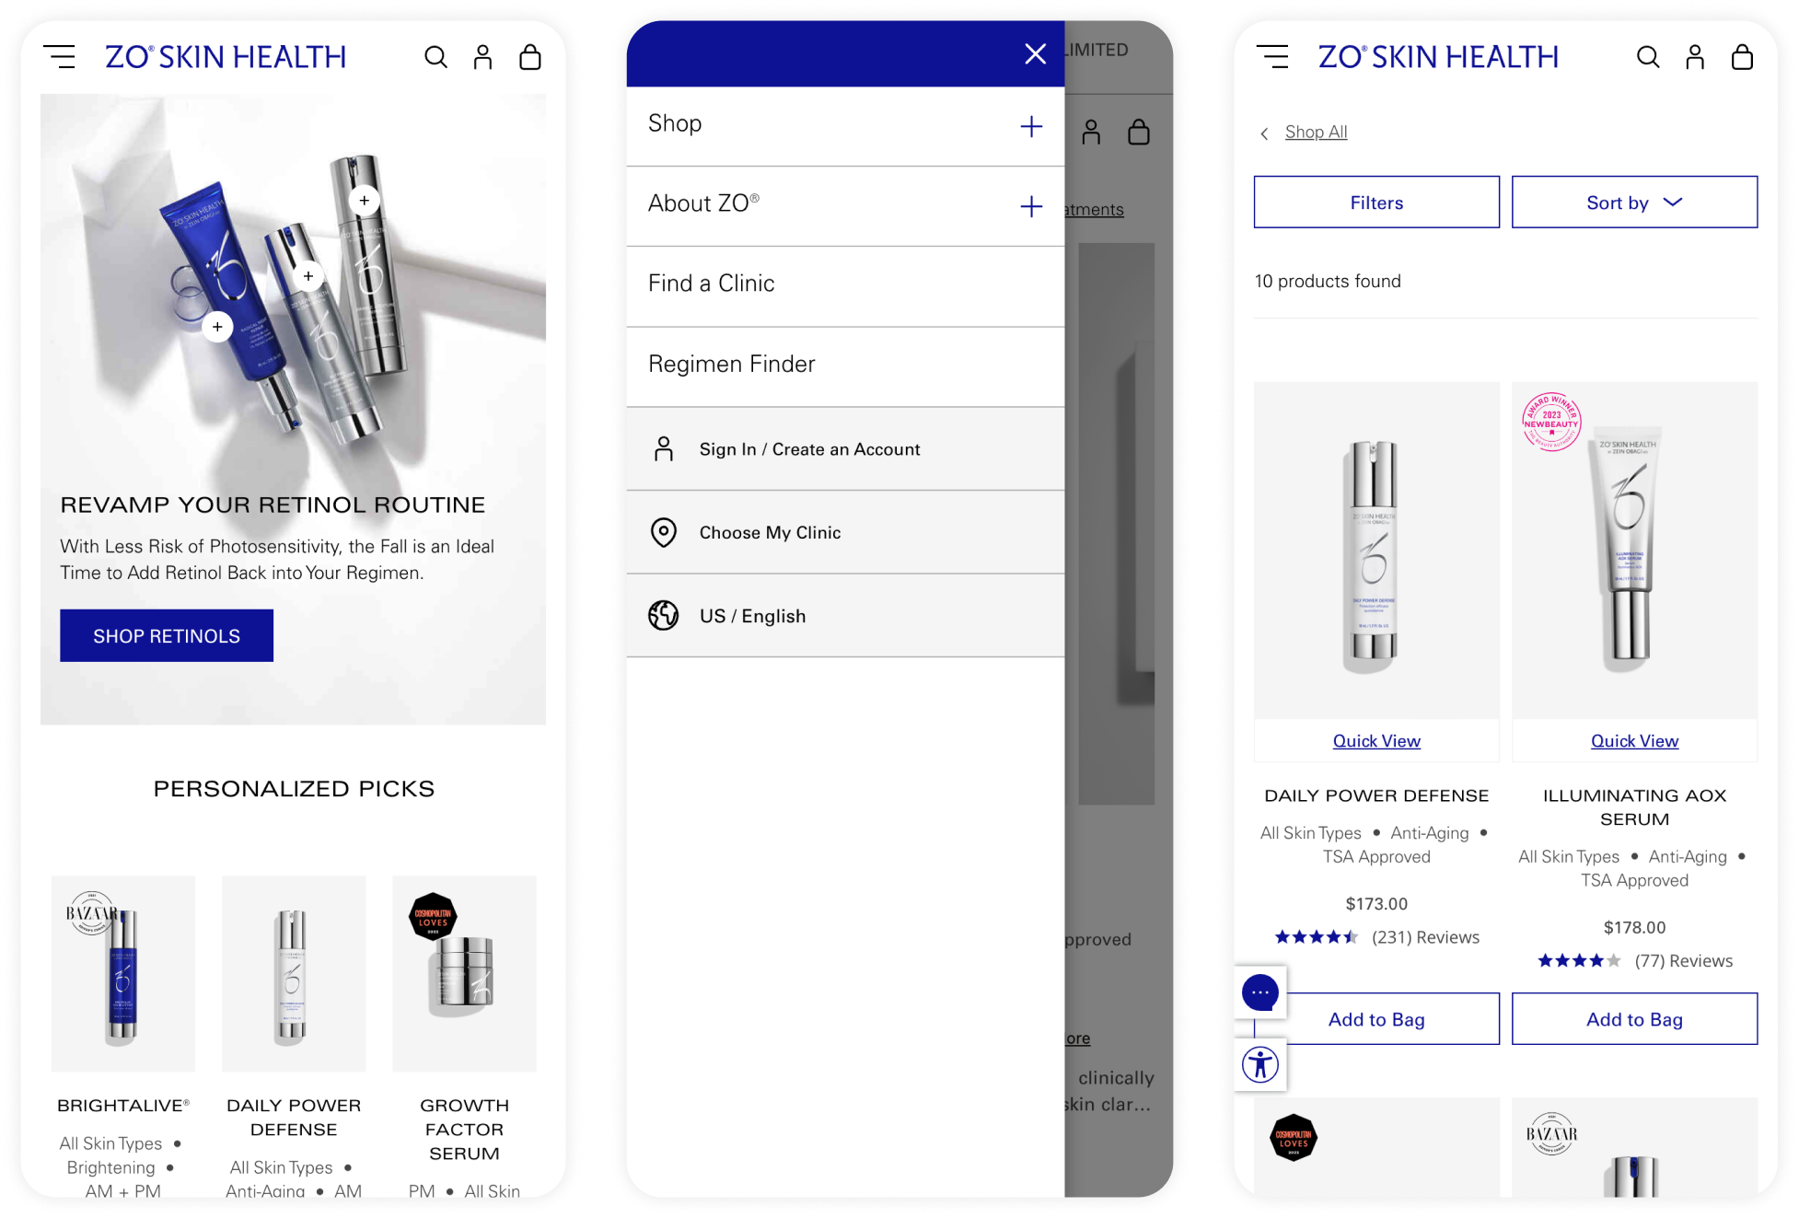This screenshot has height=1218, width=1799.
Task: Click Add to Bag for Daily Power Defense
Action: coord(1376,1018)
